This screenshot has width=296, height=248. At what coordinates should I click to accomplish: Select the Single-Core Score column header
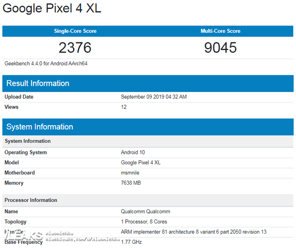[75, 31]
